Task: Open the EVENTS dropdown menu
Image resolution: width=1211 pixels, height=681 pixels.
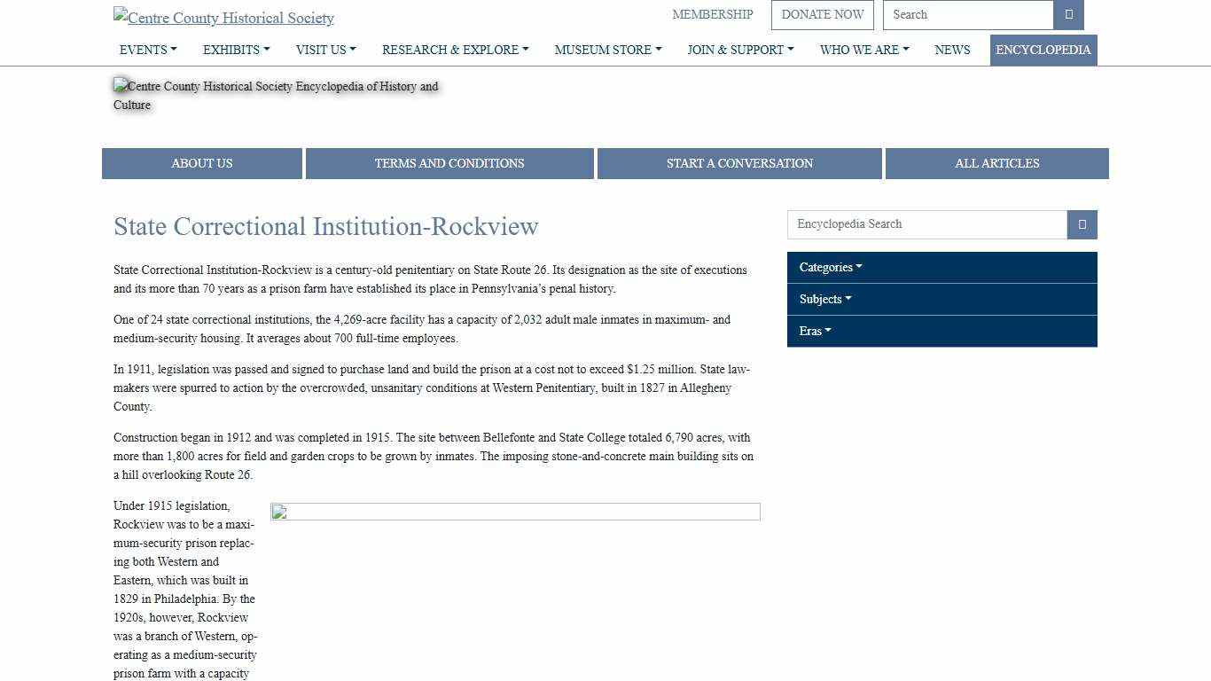Action: [147, 50]
